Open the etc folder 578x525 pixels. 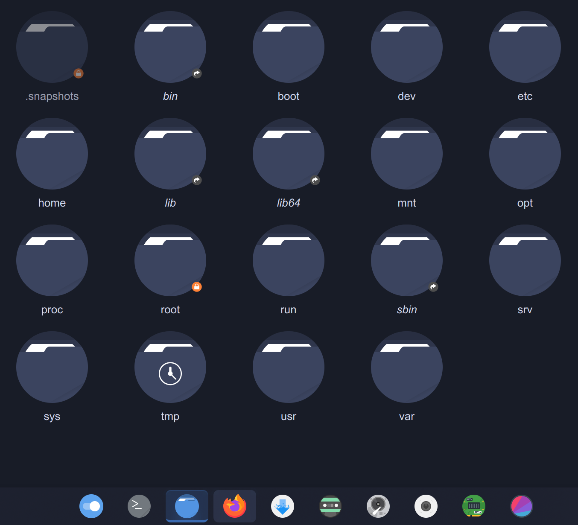coord(525,47)
